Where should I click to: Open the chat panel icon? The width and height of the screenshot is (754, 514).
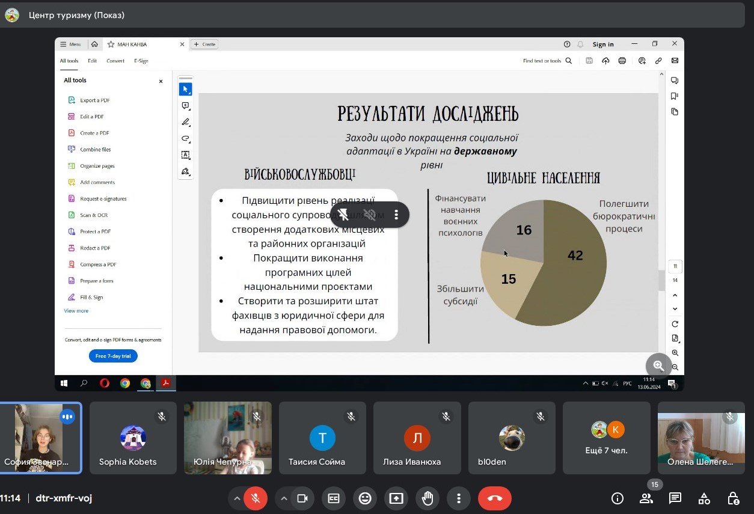coord(675,498)
